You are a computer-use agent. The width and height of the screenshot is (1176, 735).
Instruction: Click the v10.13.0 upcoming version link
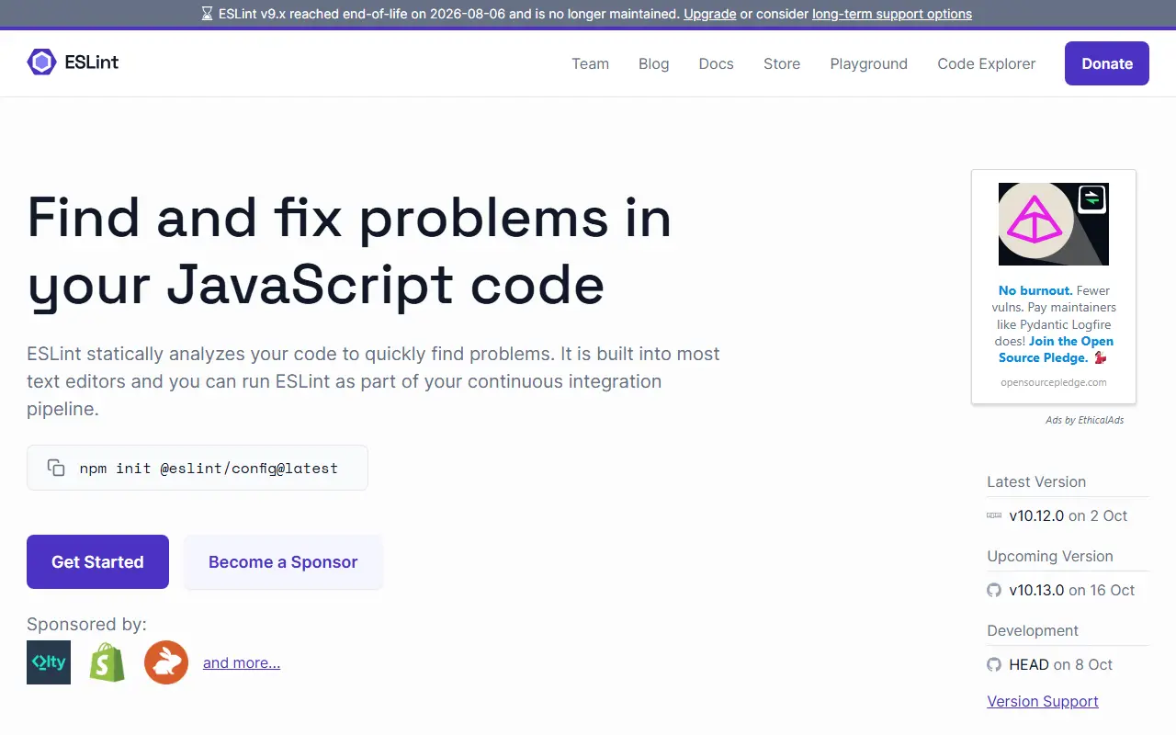(x=1036, y=590)
